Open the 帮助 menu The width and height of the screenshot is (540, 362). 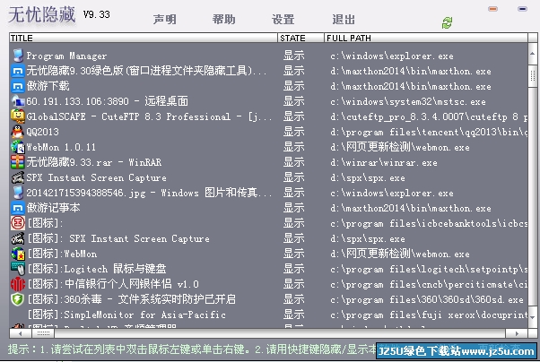pyautogui.click(x=224, y=20)
